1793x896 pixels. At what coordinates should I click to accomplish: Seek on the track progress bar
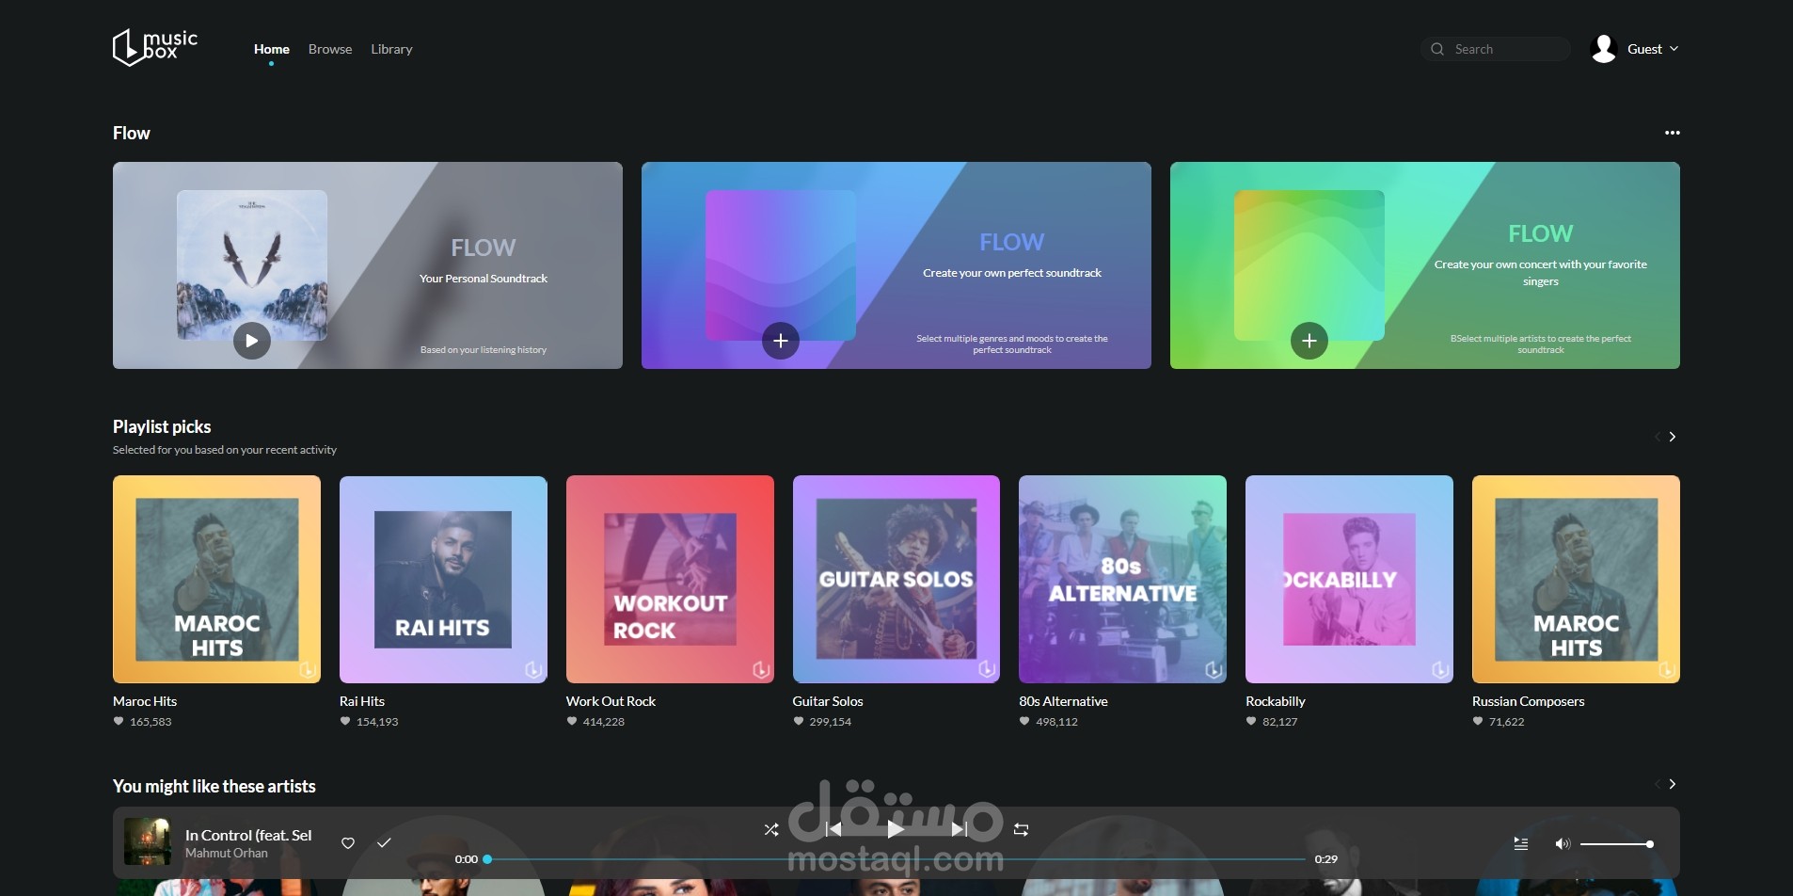tap(896, 859)
